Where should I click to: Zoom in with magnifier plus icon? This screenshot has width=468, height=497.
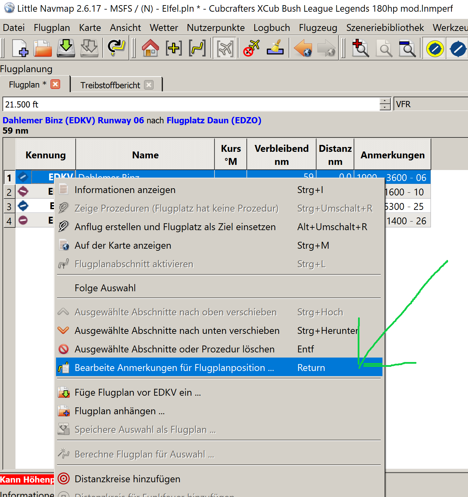click(x=360, y=48)
